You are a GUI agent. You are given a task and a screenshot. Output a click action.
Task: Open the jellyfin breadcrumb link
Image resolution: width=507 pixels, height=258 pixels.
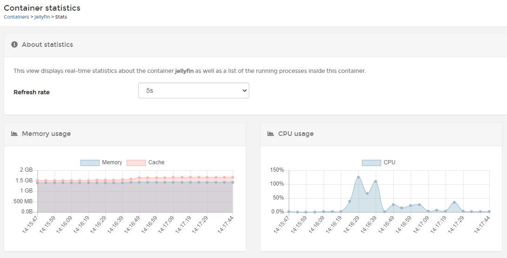click(42, 17)
